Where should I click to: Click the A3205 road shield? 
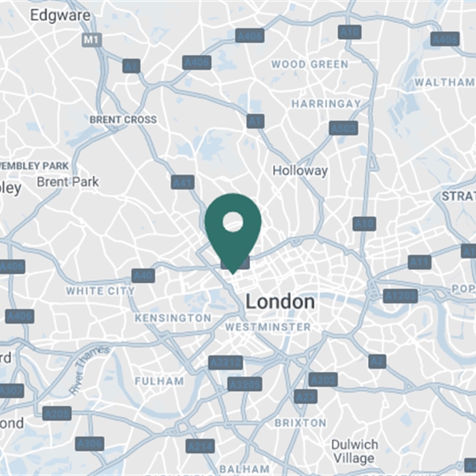(x=245, y=384)
